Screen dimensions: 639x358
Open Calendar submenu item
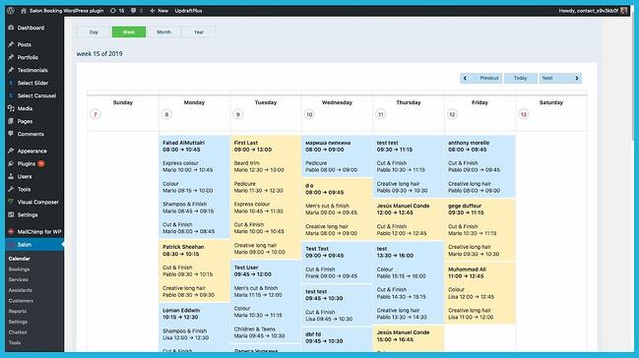[x=19, y=259]
